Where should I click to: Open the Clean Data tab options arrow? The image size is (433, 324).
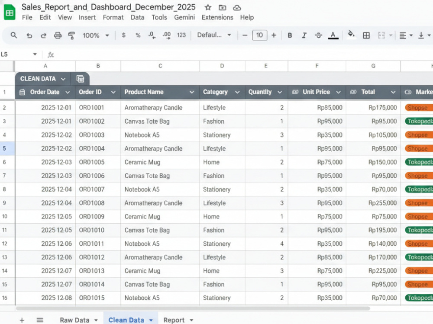(x=151, y=320)
